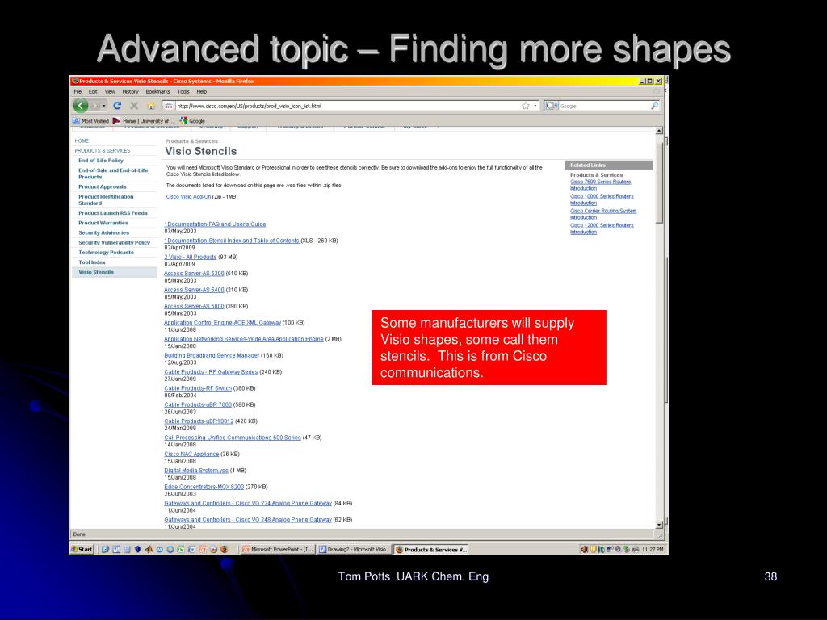This screenshot has width=827, height=620.
Task: Open the Cisco VG 248 Analog Phone Gateway link
Action: pos(248,519)
